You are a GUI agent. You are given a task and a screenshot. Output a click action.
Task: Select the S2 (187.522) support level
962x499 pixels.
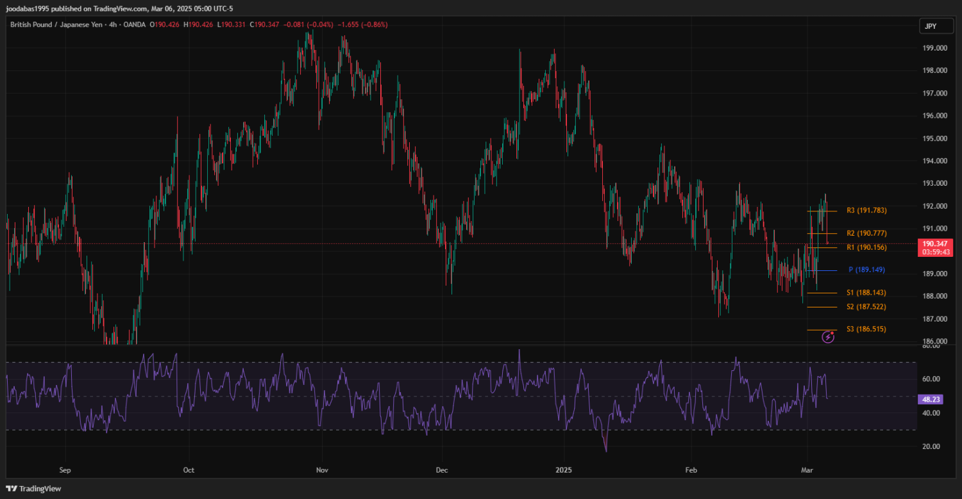coord(866,307)
